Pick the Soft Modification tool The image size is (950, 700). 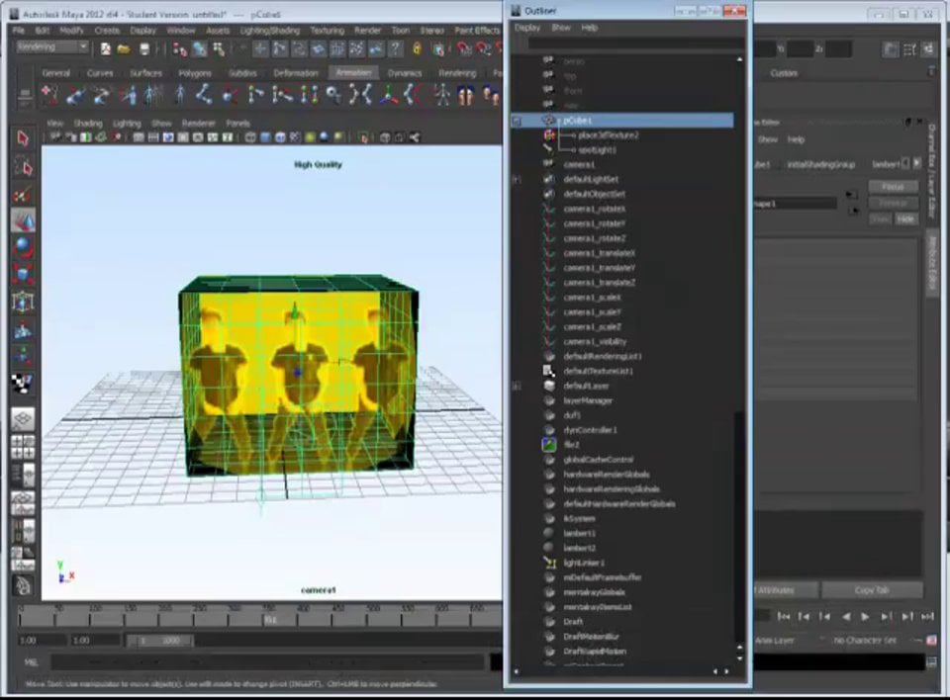[23, 329]
